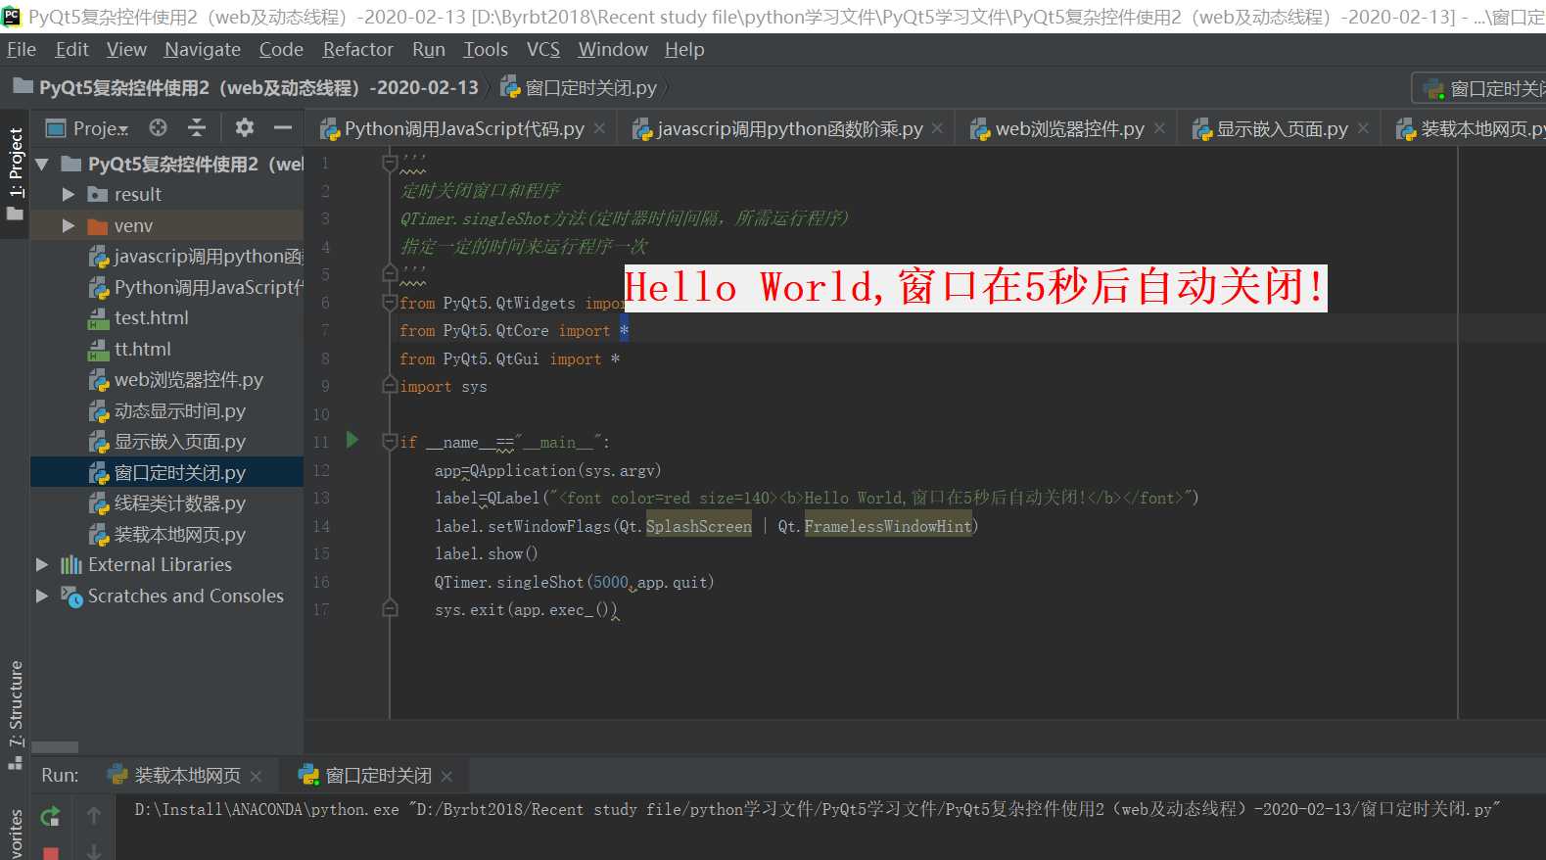Click the red Stop icon in Run panel
Image resolution: width=1546 pixels, height=860 pixels.
click(51, 853)
